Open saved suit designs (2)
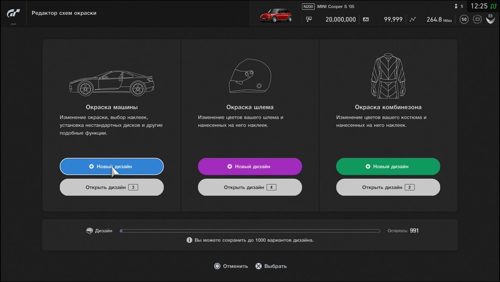Viewport: 500px width, 282px height. click(x=388, y=187)
